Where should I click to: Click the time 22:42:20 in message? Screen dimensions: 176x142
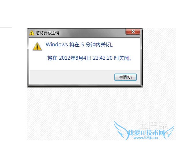pyautogui.click(x=103, y=58)
